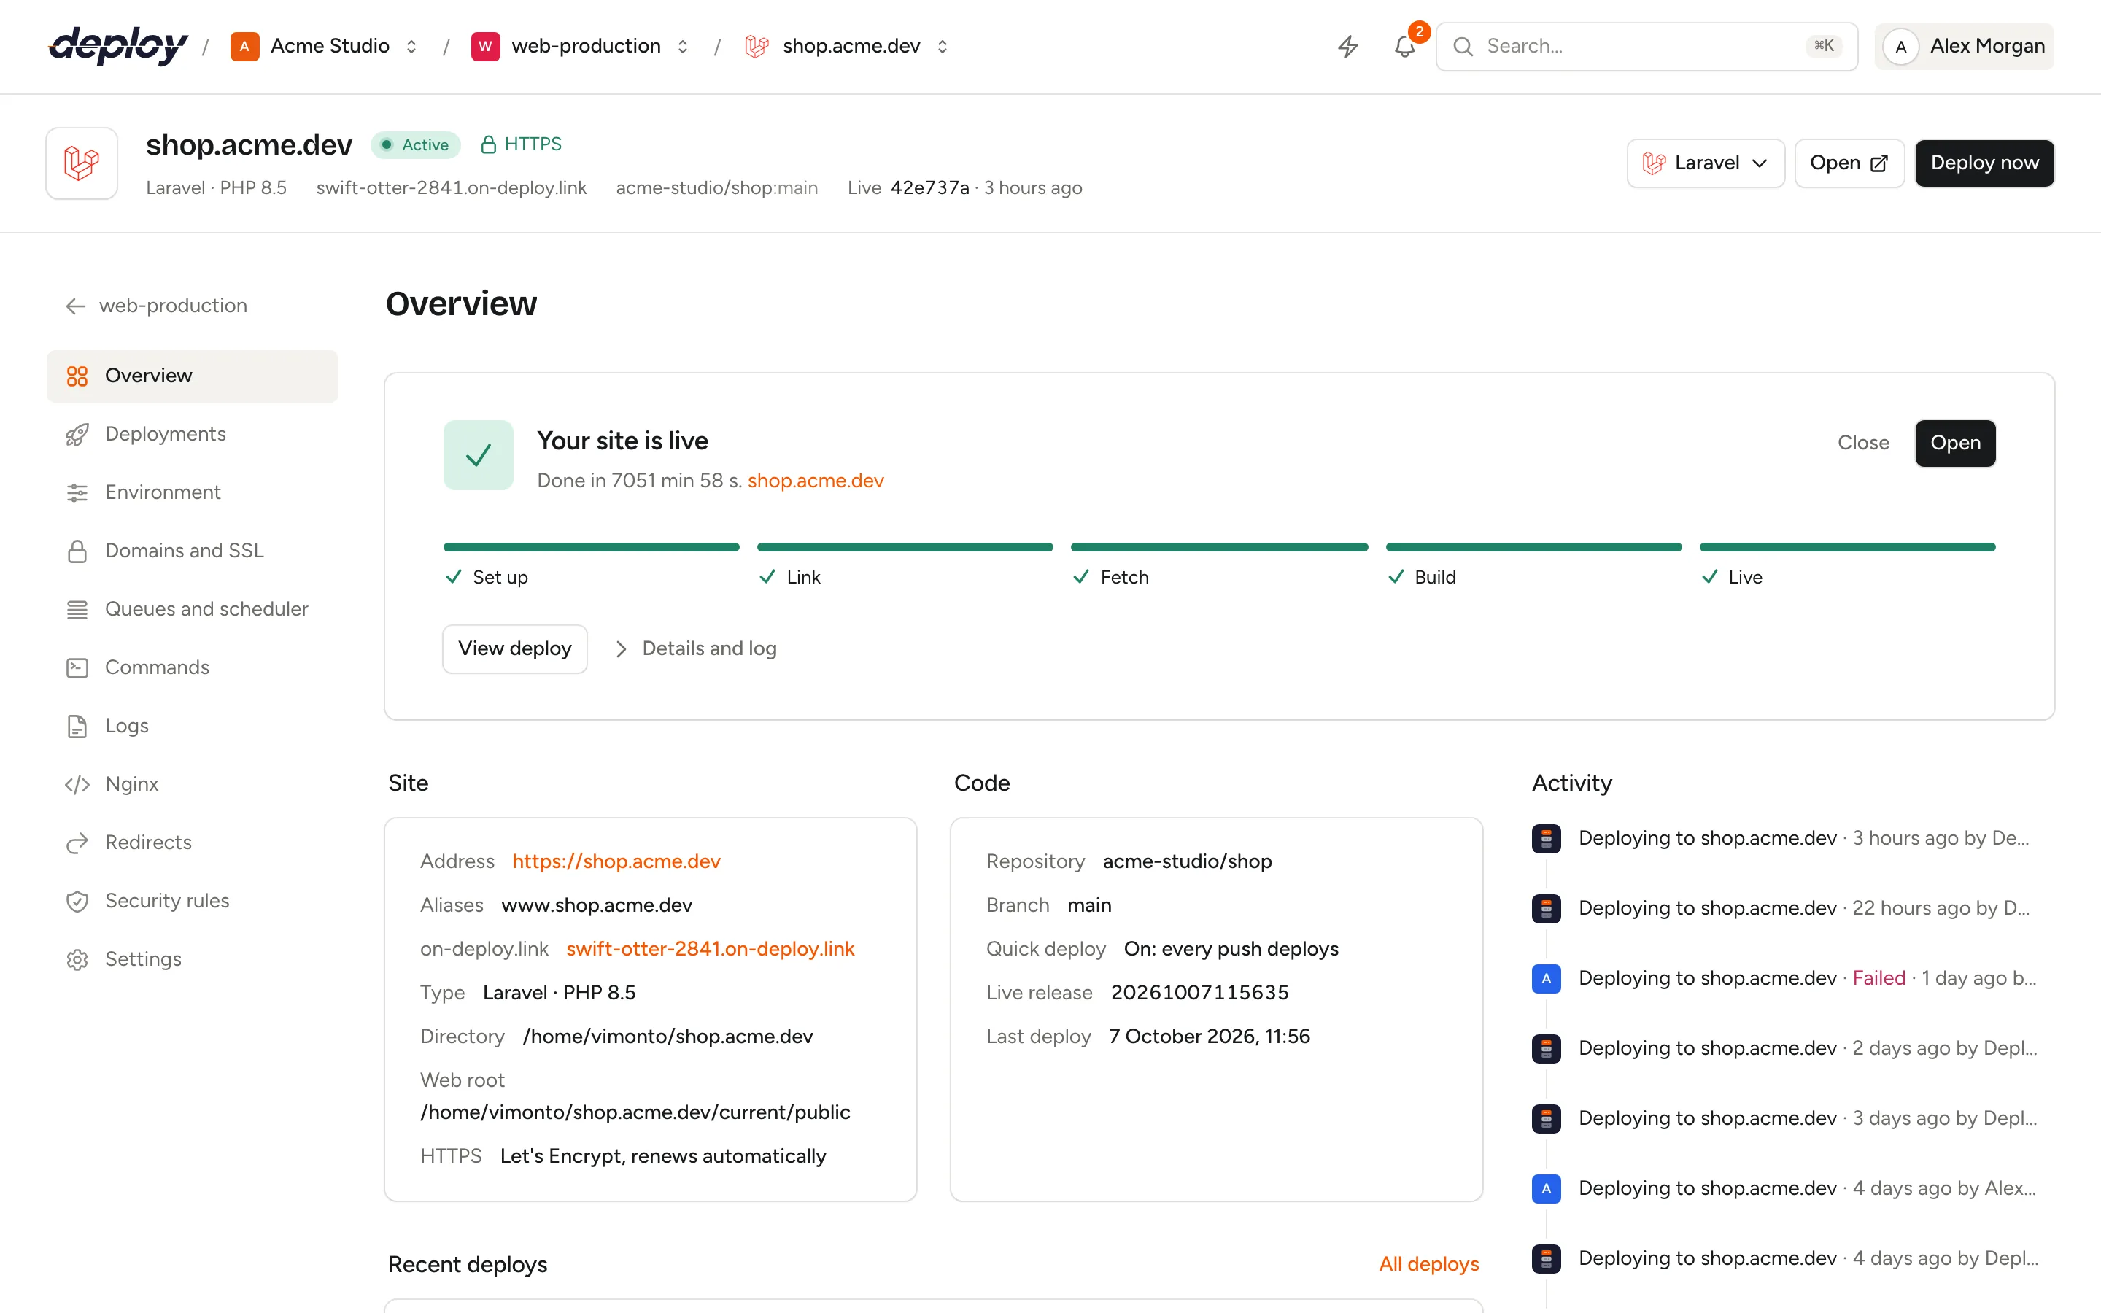Screen dimensions: 2101x1313
Task: Open notifications bell with badge
Action: (x=1406, y=46)
